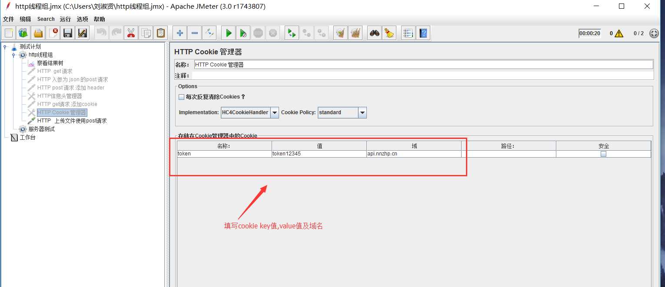Click the Undo arrow icon
Image resolution: width=665 pixels, height=287 pixels.
tap(102, 33)
